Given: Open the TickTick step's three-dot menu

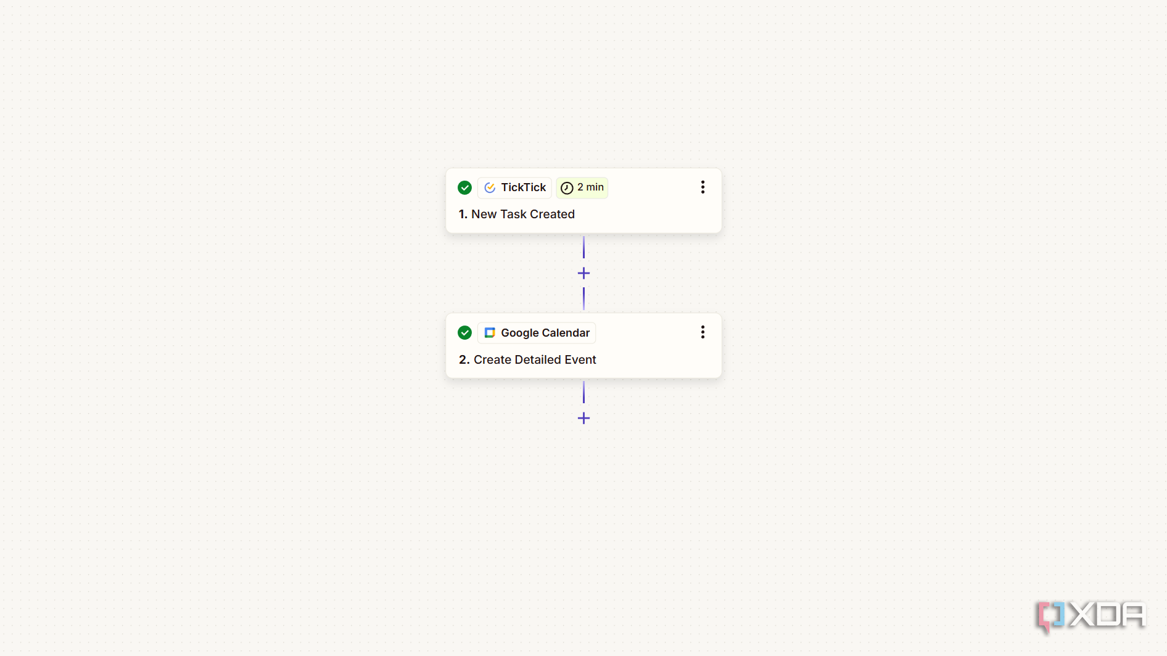Looking at the screenshot, I should pos(703,187).
